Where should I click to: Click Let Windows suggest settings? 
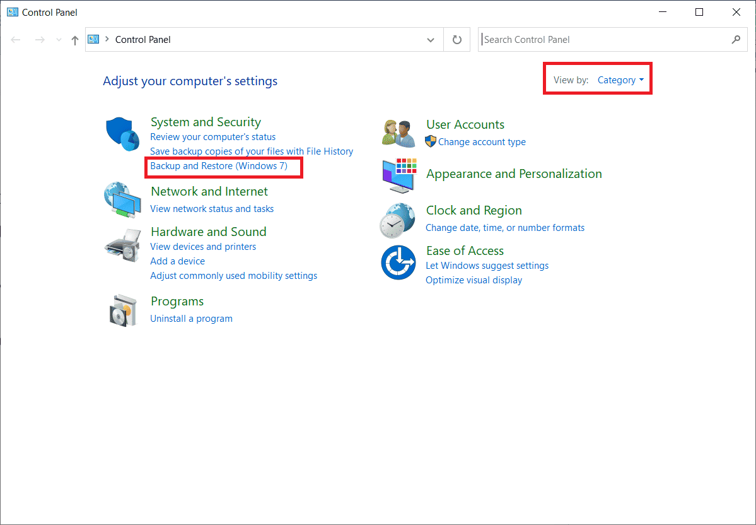coord(487,266)
